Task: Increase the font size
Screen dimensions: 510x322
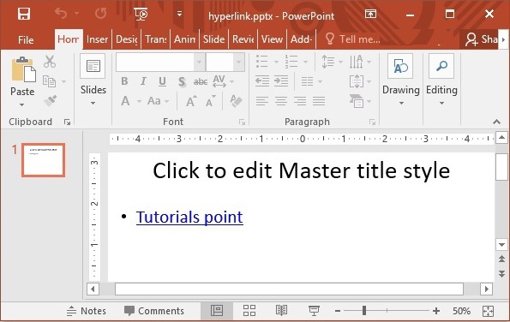Action: (192, 101)
